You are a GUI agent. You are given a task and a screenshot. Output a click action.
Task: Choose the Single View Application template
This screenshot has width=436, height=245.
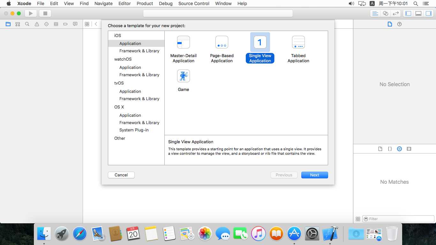point(260,48)
